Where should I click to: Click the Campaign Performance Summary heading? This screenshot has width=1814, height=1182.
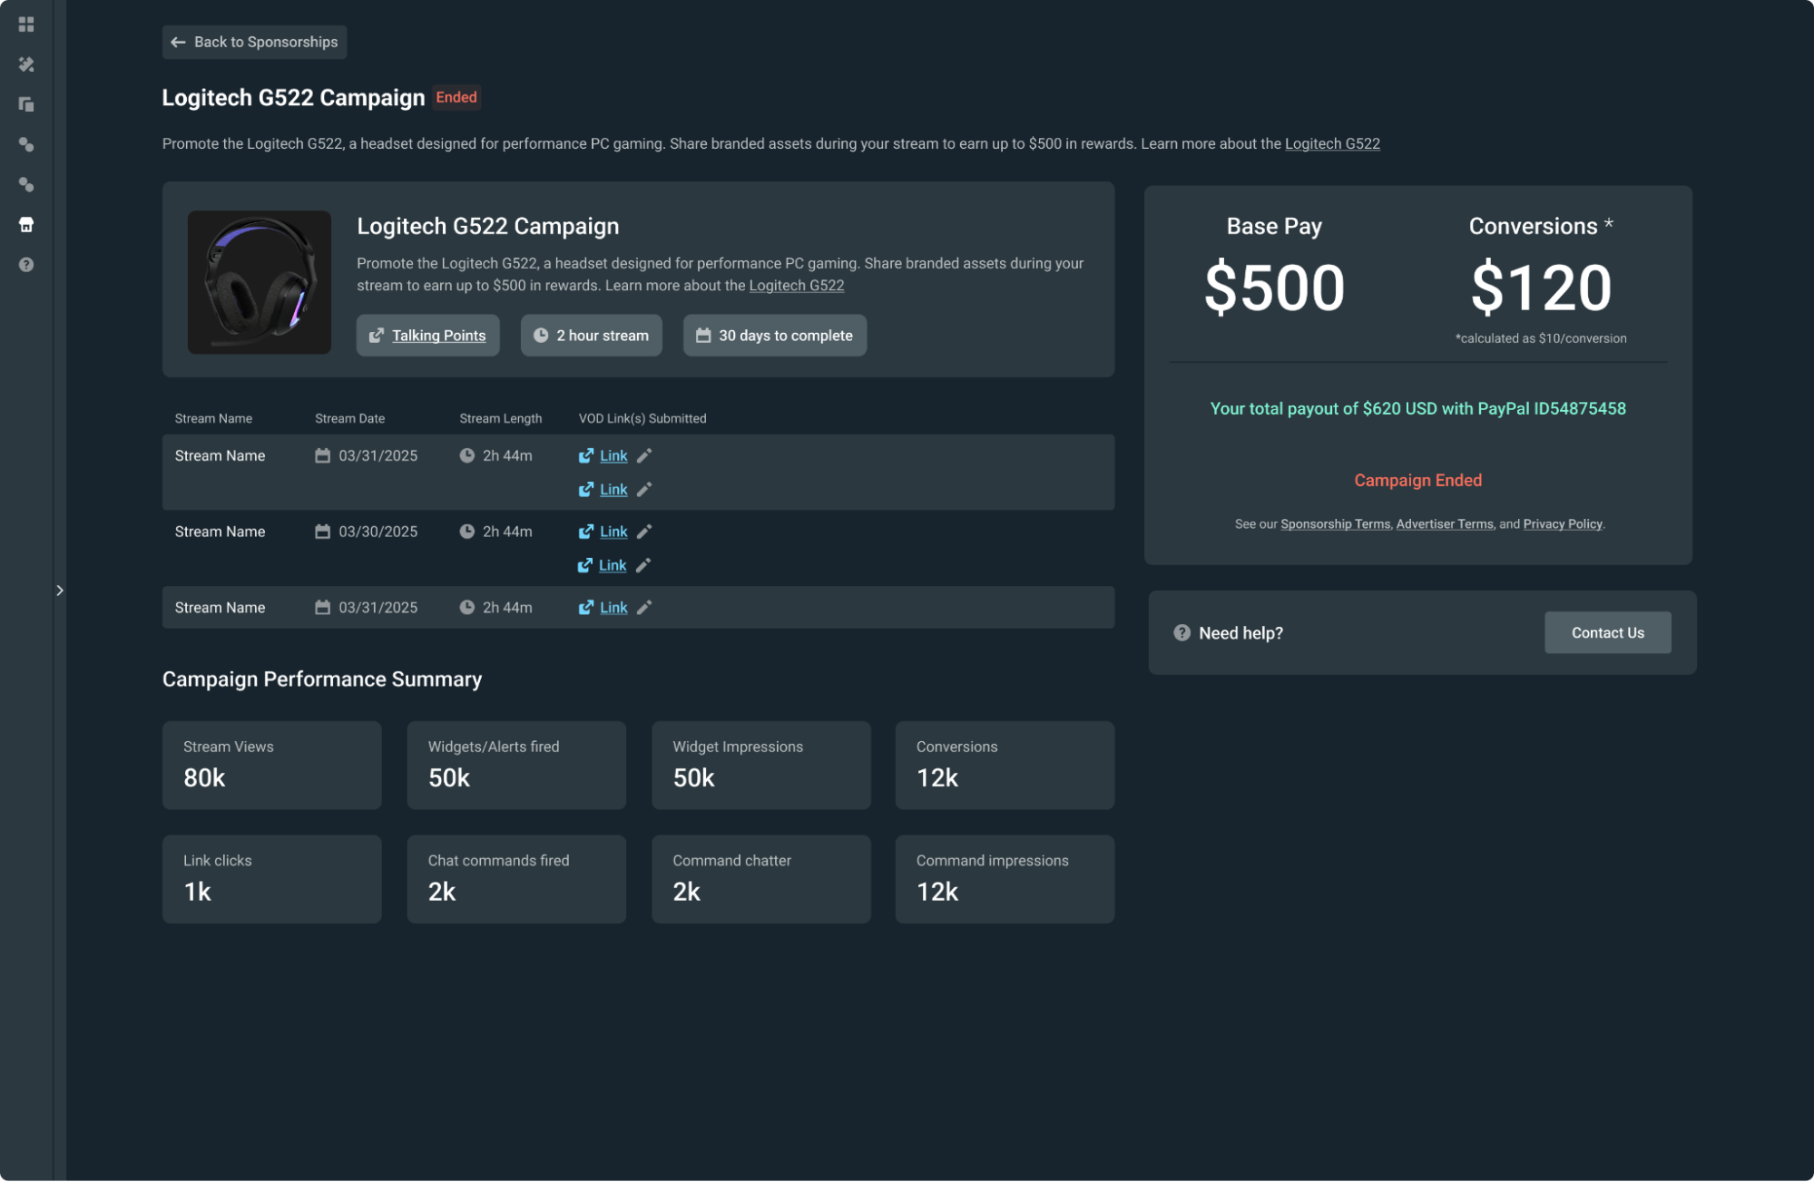pyautogui.click(x=322, y=679)
